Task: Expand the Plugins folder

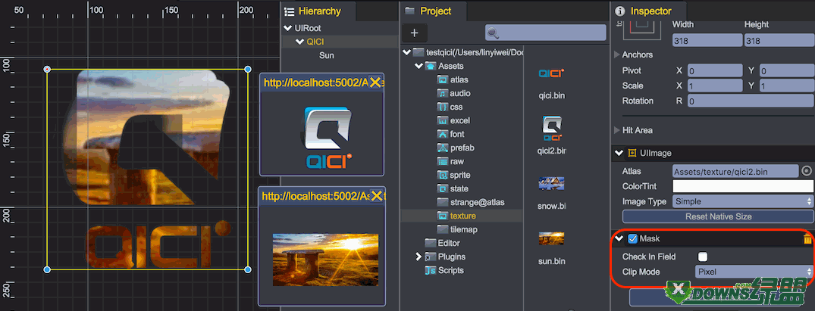Action: [418, 257]
